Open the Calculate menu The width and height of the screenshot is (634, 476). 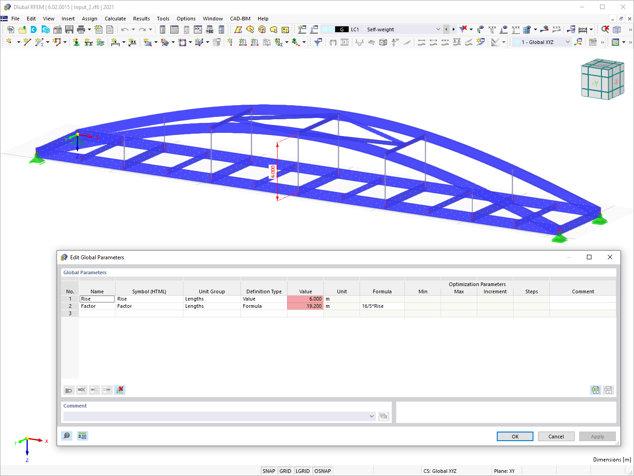pos(115,19)
